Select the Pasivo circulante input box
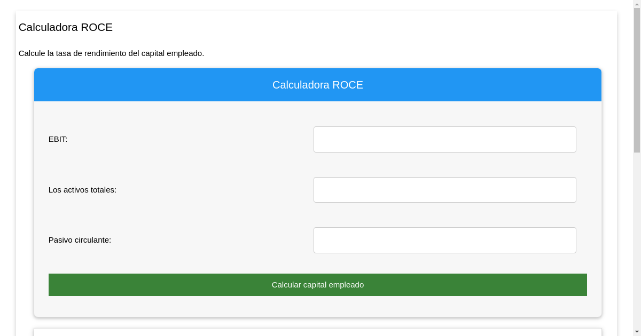This screenshot has height=336, width=641. point(444,240)
